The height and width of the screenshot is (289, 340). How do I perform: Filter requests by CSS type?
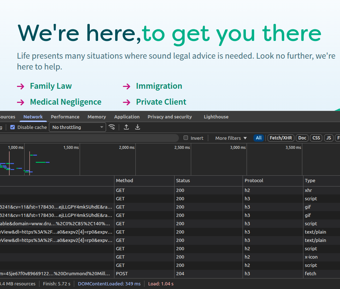(x=316, y=138)
